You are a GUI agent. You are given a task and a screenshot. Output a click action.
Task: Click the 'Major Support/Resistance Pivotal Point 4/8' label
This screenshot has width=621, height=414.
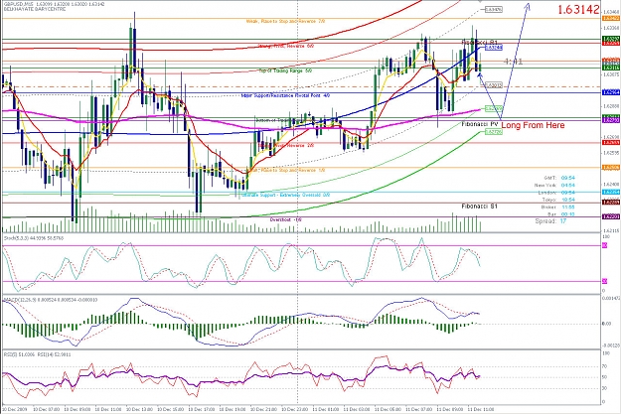[285, 95]
